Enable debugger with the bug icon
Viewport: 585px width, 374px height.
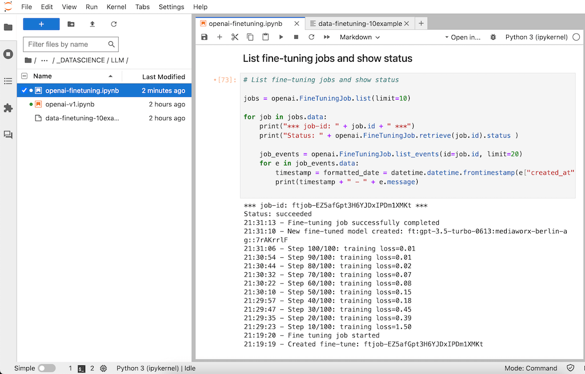tap(493, 37)
